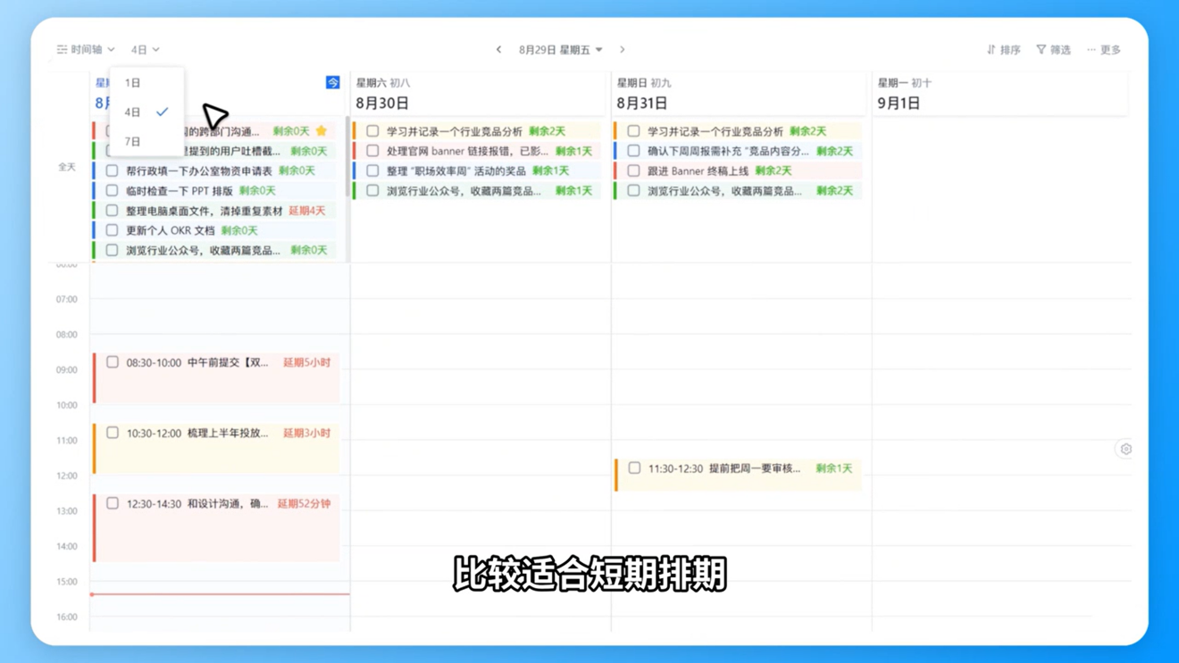
Task: Check off 学习并记录 task under 8月31日
Action: pyautogui.click(x=633, y=131)
